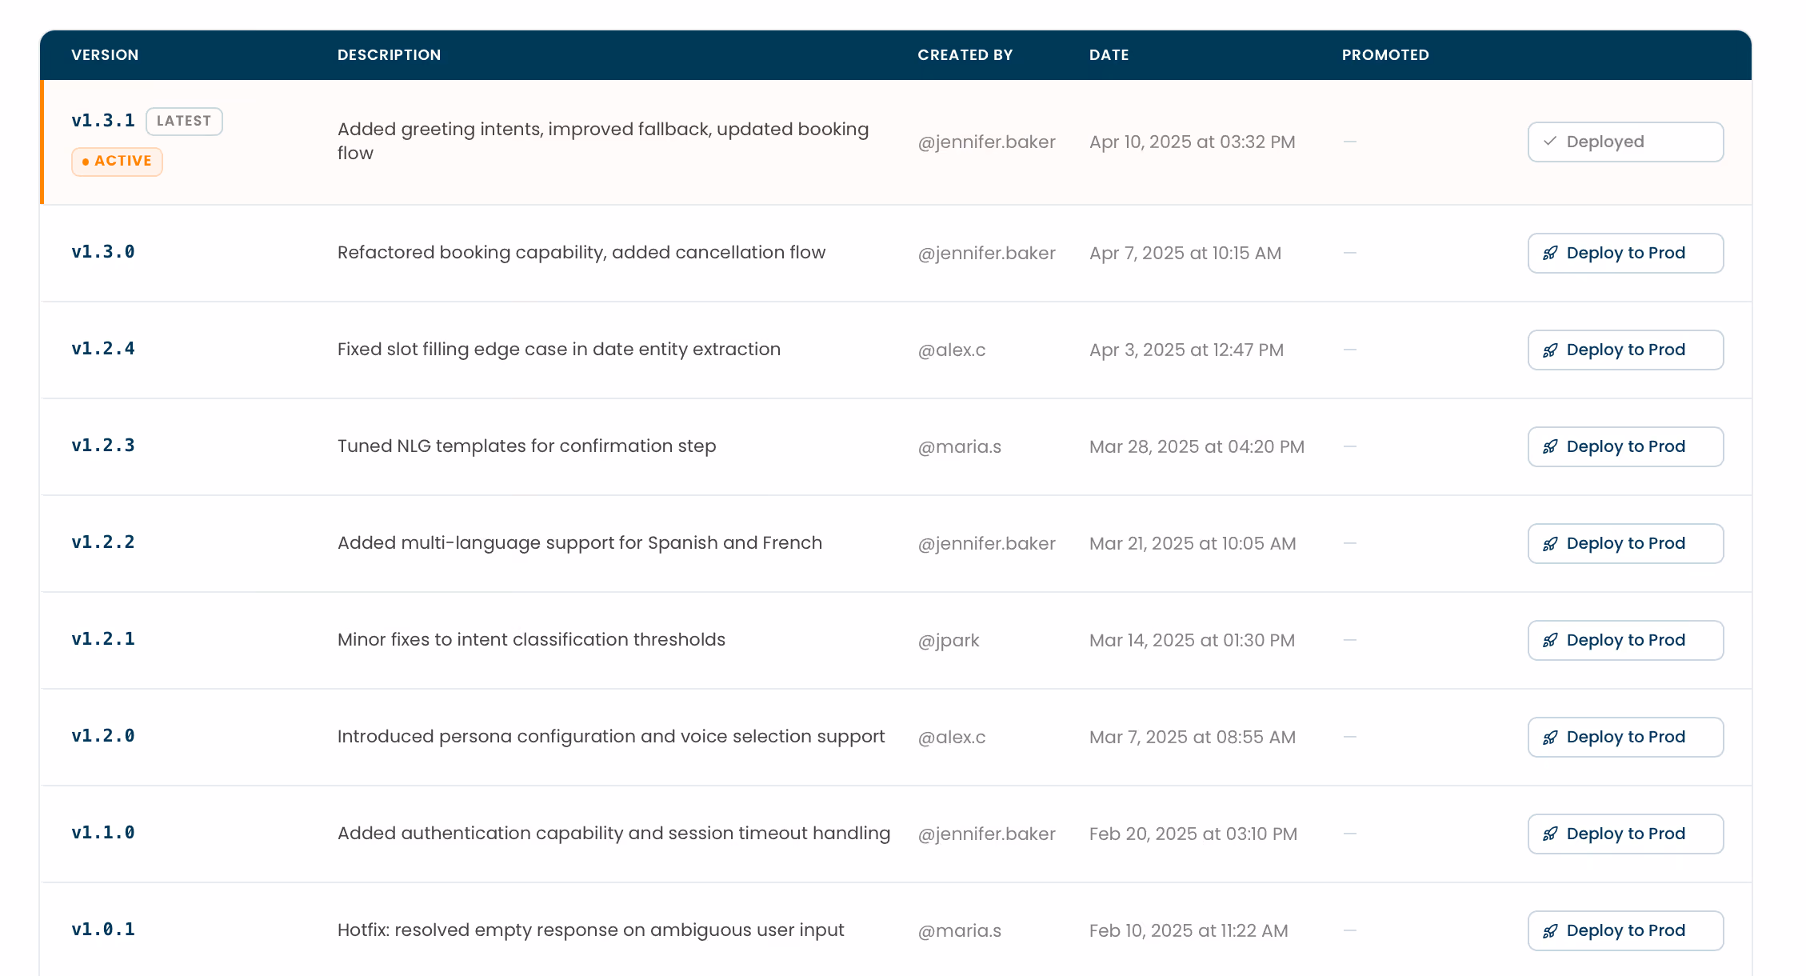Viewport: 1806px width, 976px height.
Task: Click description 'Refactored booking capability, added cancellation flow'
Action: [x=581, y=252]
